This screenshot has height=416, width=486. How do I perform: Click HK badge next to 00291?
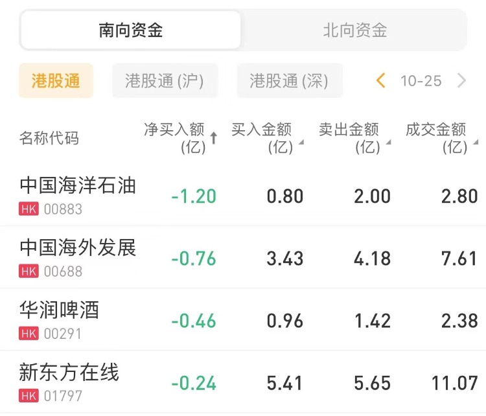coord(29,334)
